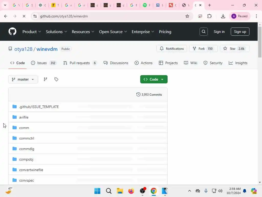Switch to the Actions tab

(144, 63)
